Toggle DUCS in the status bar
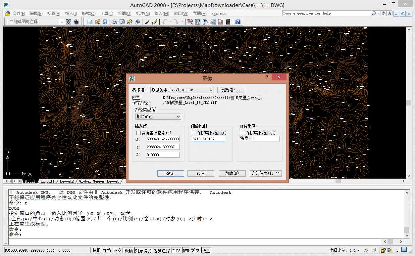This screenshot has width=415, height=256. (176, 251)
